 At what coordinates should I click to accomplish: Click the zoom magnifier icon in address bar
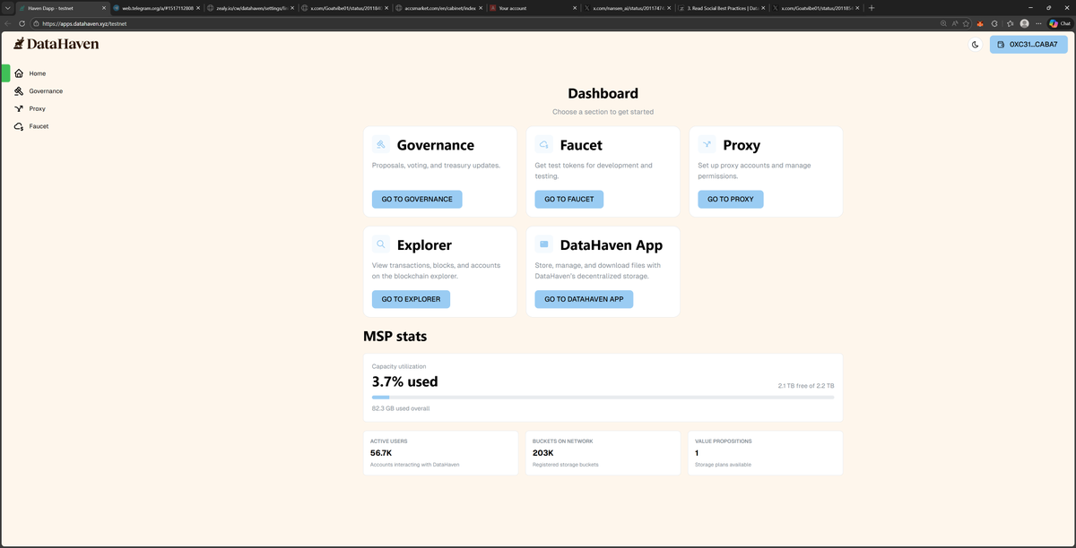(x=943, y=23)
